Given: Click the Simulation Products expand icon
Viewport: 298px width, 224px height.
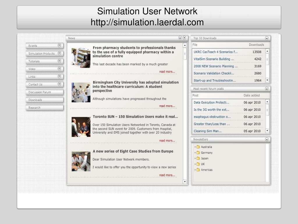Looking at the screenshot, I should tap(59, 53).
